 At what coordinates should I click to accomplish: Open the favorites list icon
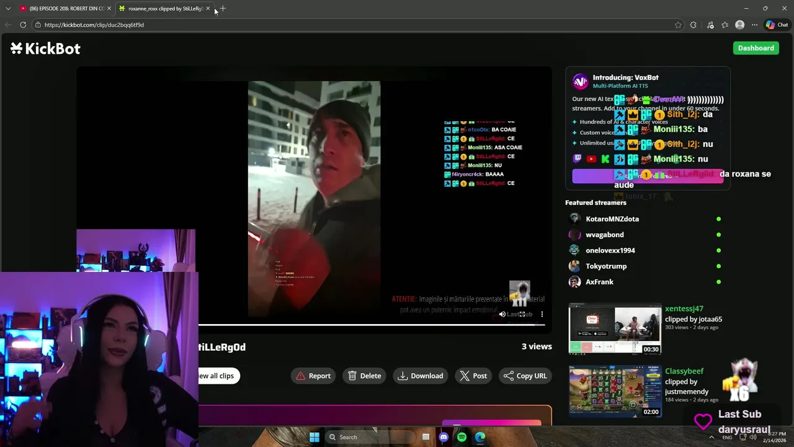click(725, 25)
